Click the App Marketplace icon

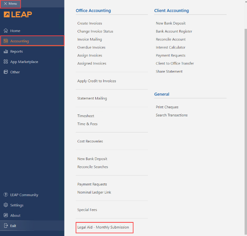[6, 62]
